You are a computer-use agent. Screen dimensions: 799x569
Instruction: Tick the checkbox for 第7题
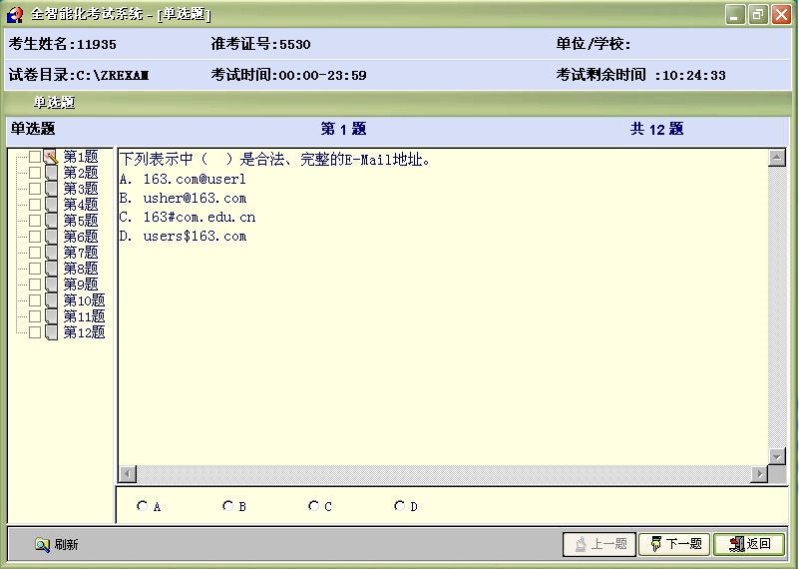click(35, 253)
